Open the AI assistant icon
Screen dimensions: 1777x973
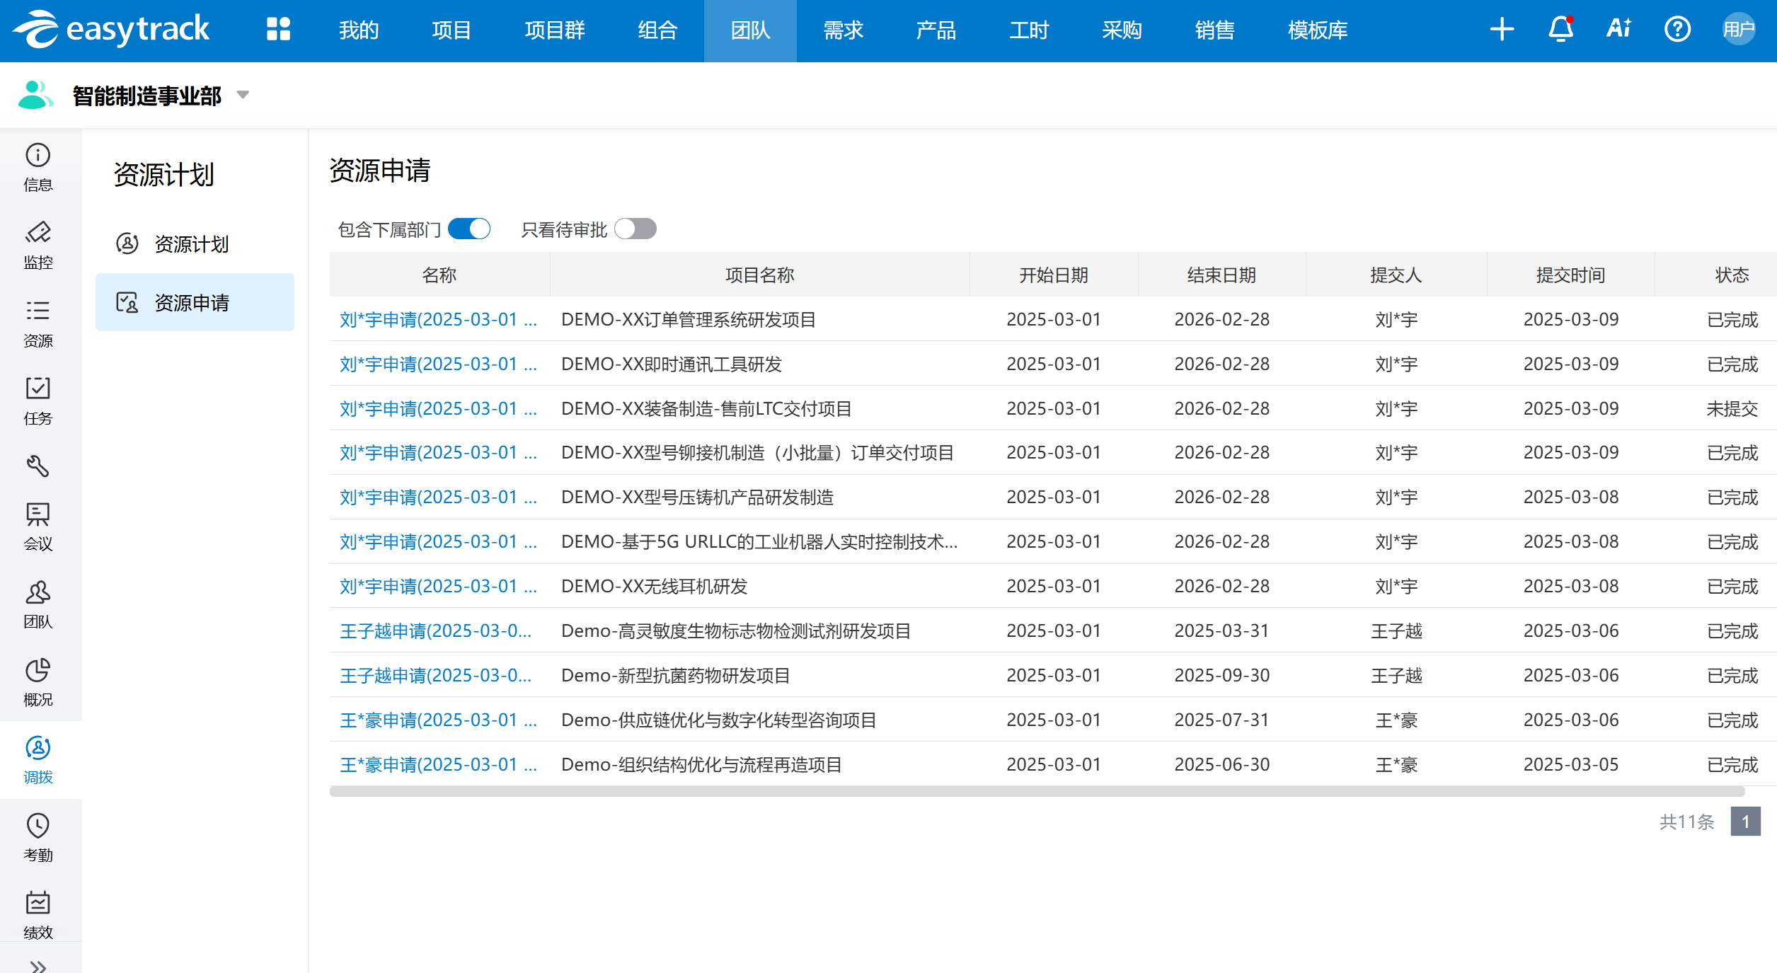(x=1618, y=30)
